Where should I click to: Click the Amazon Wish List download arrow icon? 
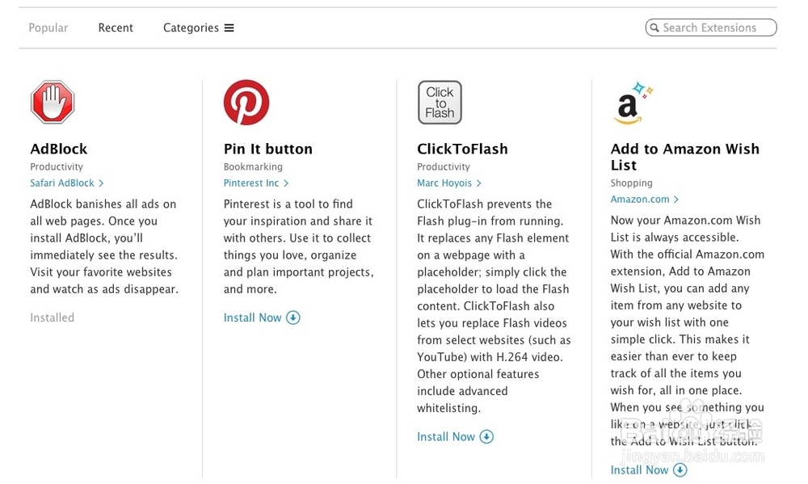(680, 469)
